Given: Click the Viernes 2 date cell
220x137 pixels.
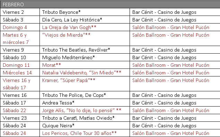Looking at the screenshot, I should pos(20,12).
